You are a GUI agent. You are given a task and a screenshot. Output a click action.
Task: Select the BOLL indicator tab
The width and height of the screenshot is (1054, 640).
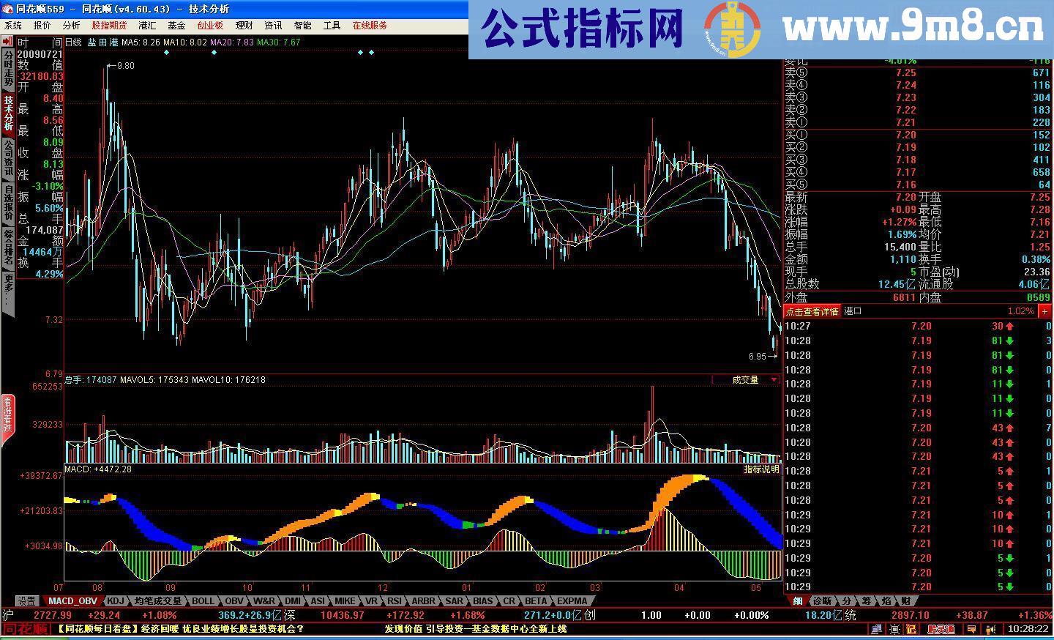pyautogui.click(x=203, y=601)
